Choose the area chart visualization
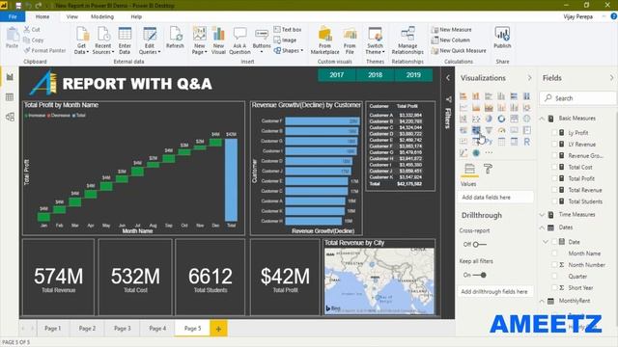 476,107
